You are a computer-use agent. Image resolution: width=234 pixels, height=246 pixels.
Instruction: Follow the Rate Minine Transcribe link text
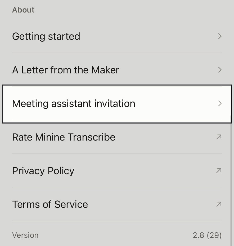click(x=64, y=137)
